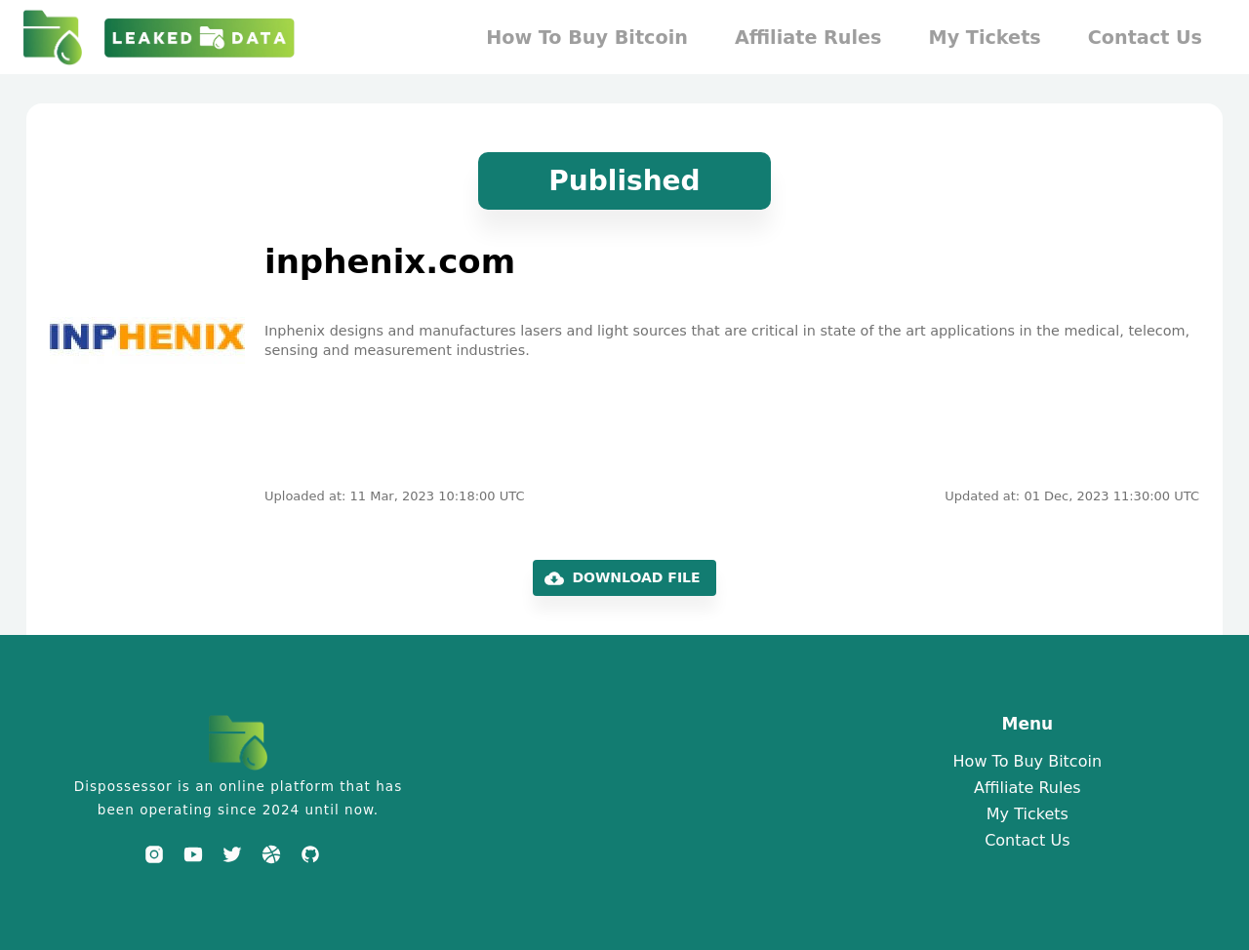Click the Inphenix company logo image
The image size is (1249, 950).
147,336
